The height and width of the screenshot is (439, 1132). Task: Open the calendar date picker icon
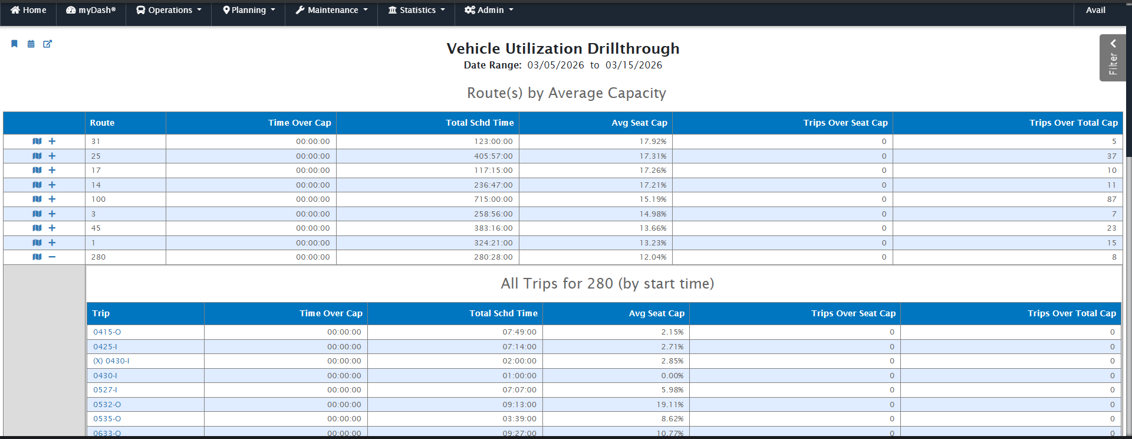coord(31,44)
